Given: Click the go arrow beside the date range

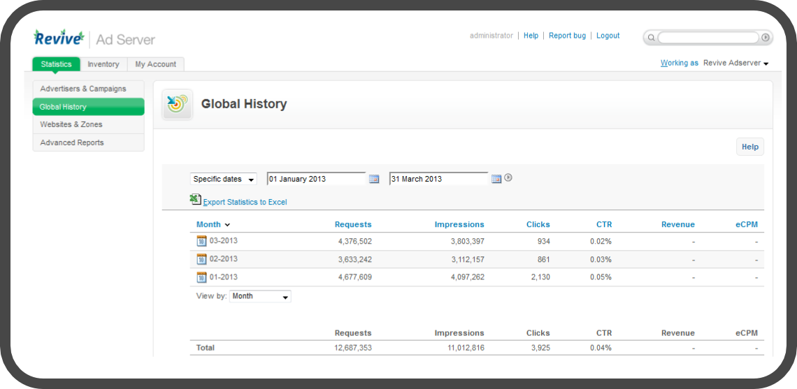Looking at the screenshot, I should (x=508, y=178).
